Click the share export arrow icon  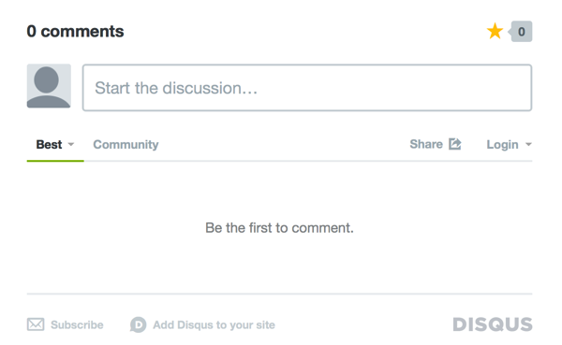coord(455,144)
